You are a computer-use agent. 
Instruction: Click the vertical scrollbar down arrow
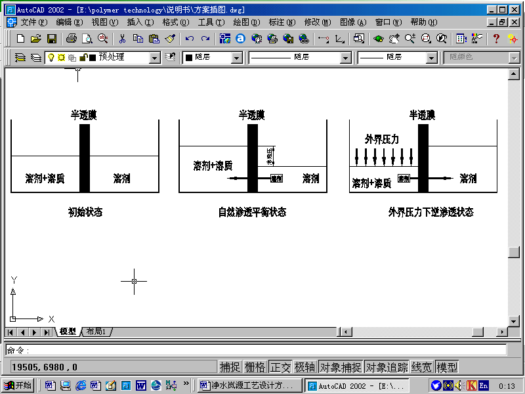514,321
